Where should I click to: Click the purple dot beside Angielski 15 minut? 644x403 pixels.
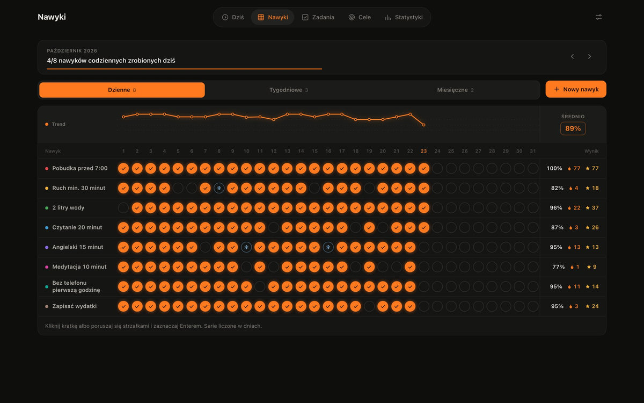[x=47, y=247]
